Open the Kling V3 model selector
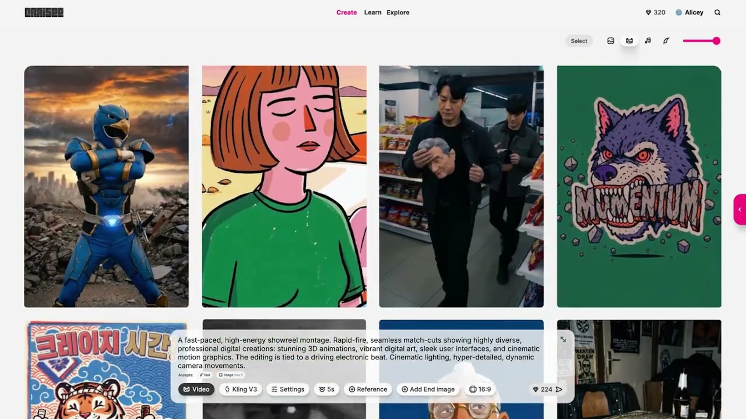Viewport: 746px width, 419px height. coord(241,389)
